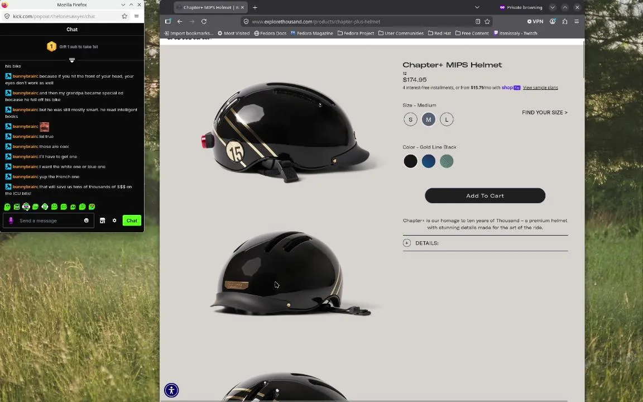Toggle reader view icon in address bar
Screen dimensions: 643x402
click(x=478, y=21)
